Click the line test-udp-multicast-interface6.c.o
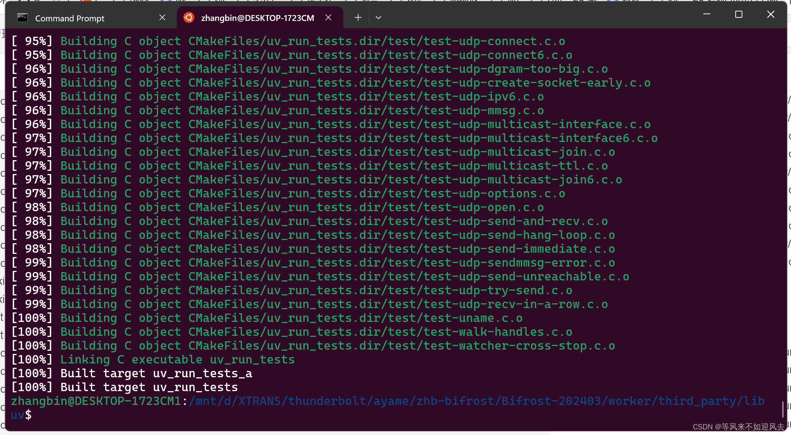Screen dimensions: 791x435 tap(334, 138)
